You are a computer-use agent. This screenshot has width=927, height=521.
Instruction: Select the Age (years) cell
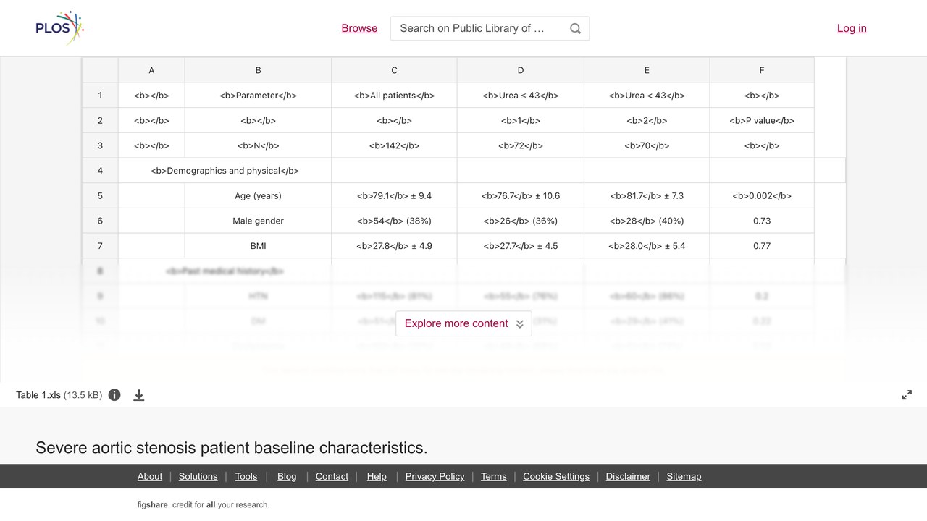point(258,195)
